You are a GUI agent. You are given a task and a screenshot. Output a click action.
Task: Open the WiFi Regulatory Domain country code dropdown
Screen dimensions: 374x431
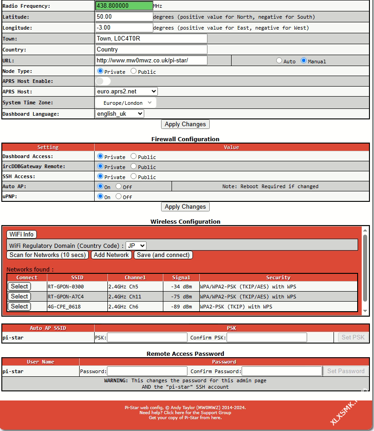[x=136, y=246]
